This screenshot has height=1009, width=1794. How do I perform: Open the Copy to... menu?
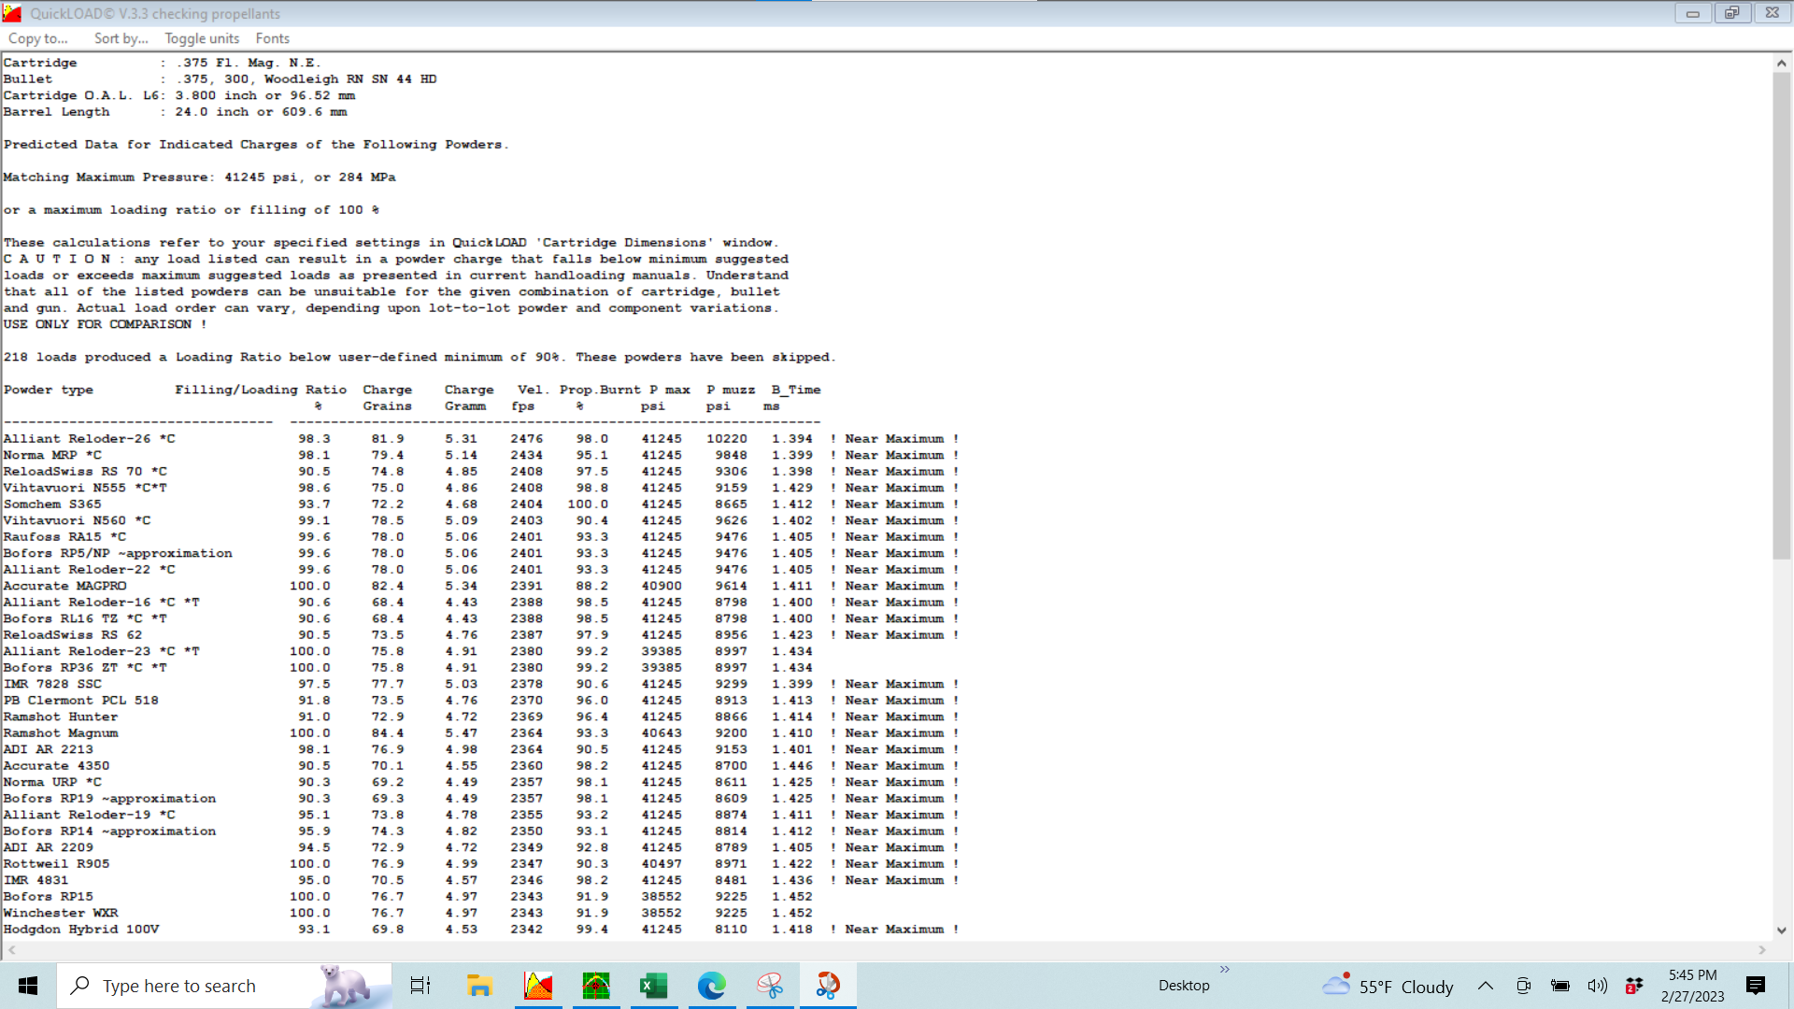point(38,38)
